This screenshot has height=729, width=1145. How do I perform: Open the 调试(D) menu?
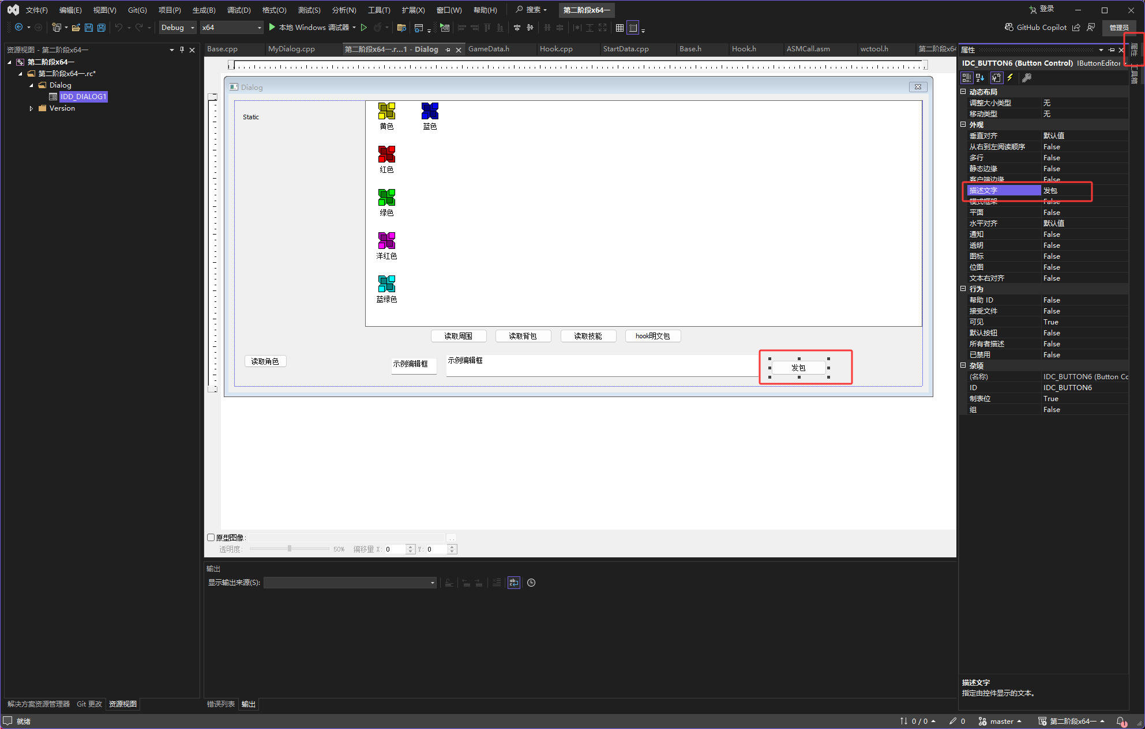[x=238, y=10]
